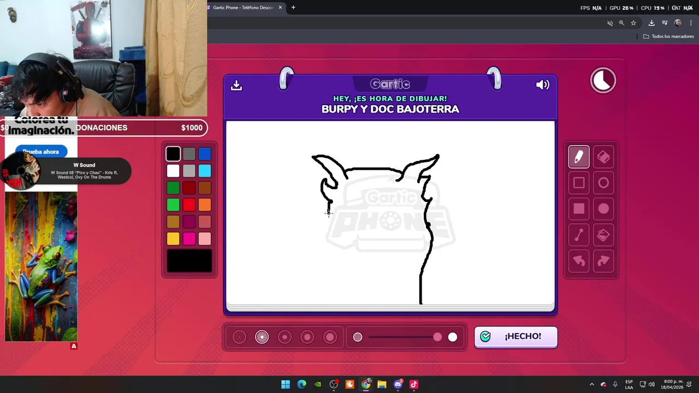699x393 pixels.
Task: Close the Gartic Phone tab
Action: coord(280,8)
